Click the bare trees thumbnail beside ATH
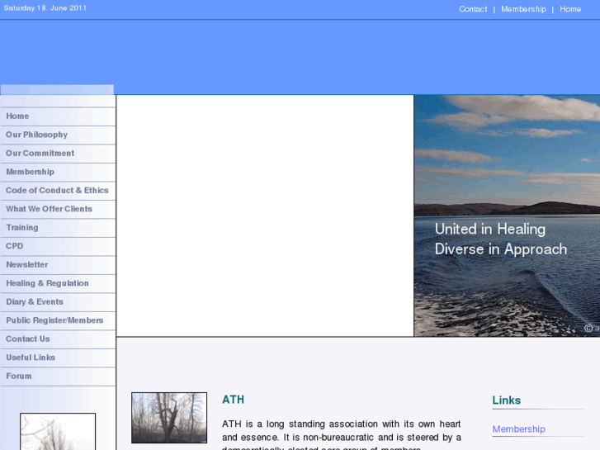Viewport: 600px width, 450px height. [x=169, y=418]
